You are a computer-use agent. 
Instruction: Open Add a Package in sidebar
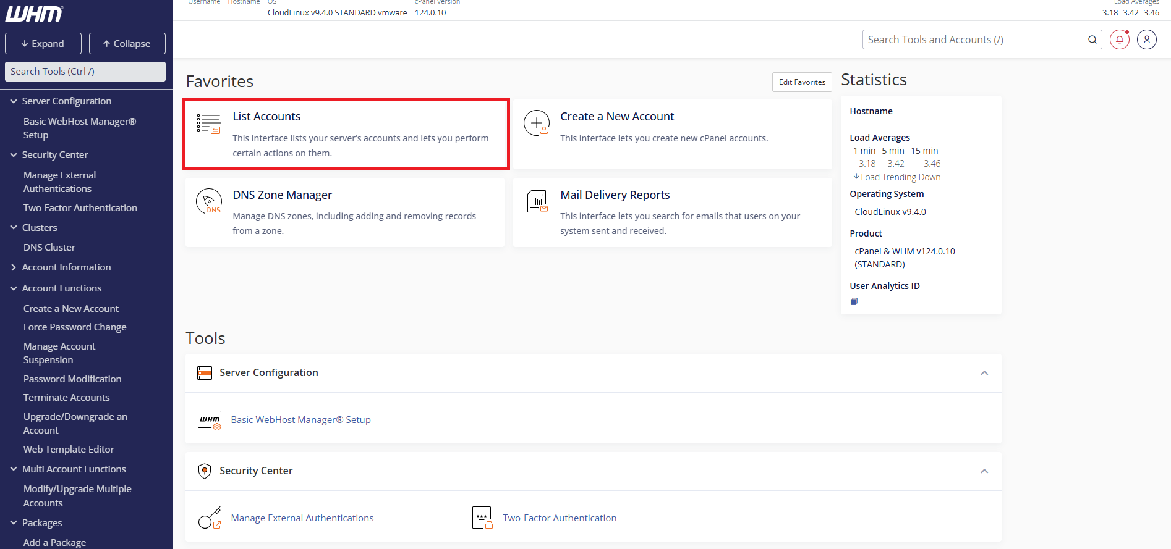click(54, 543)
